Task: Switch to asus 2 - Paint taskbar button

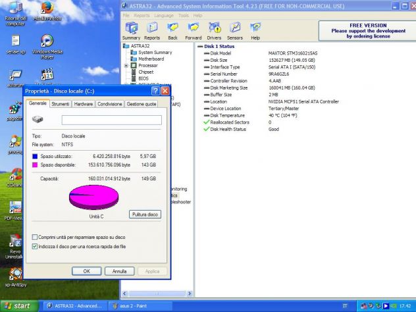Action: click(x=140, y=306)
